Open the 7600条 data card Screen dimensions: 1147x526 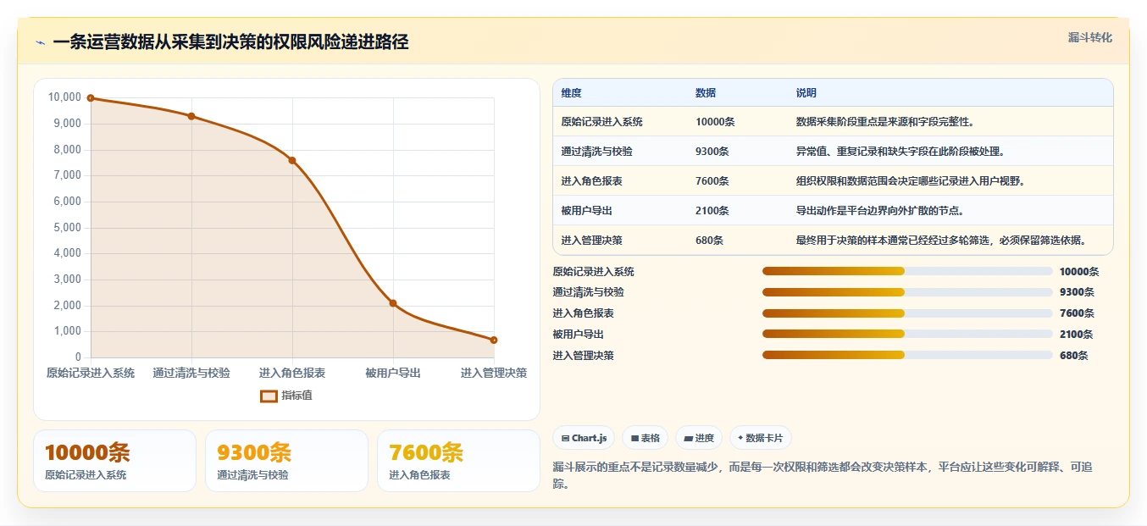pos(458,461)
